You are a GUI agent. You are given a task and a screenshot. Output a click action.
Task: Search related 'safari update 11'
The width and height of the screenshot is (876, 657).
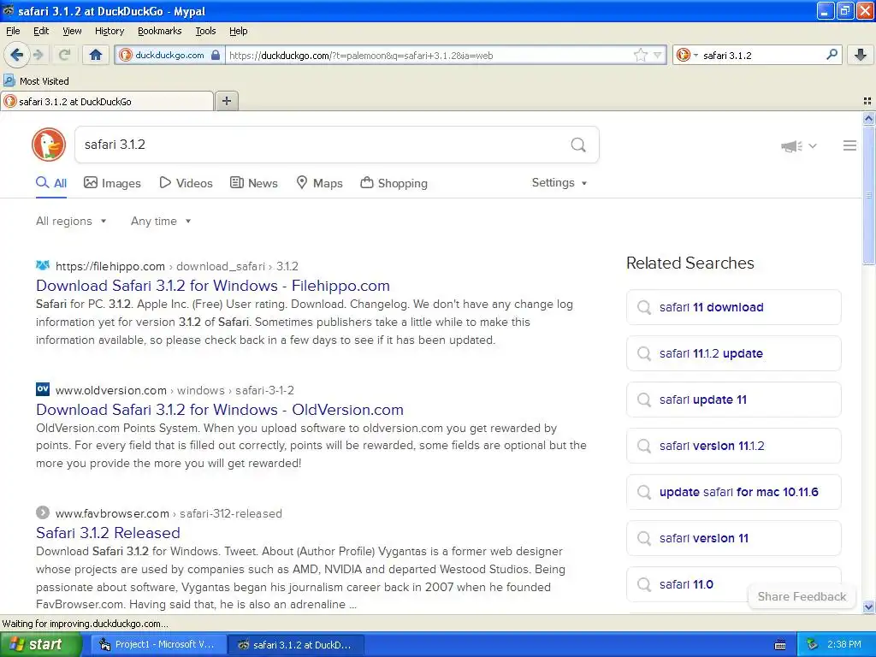pyautogui.click(x=733, y=400)
